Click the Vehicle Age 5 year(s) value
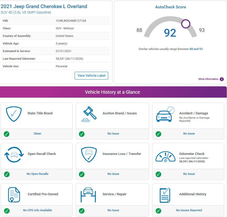The width and height of the screenshot is (227, 217). click(61, 43)
